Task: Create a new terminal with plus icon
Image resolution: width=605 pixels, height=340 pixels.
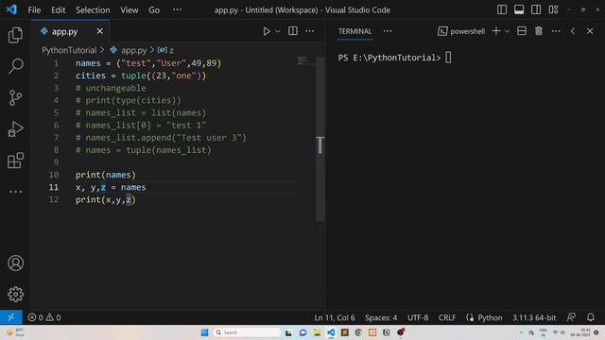Action: pos(496,31)
